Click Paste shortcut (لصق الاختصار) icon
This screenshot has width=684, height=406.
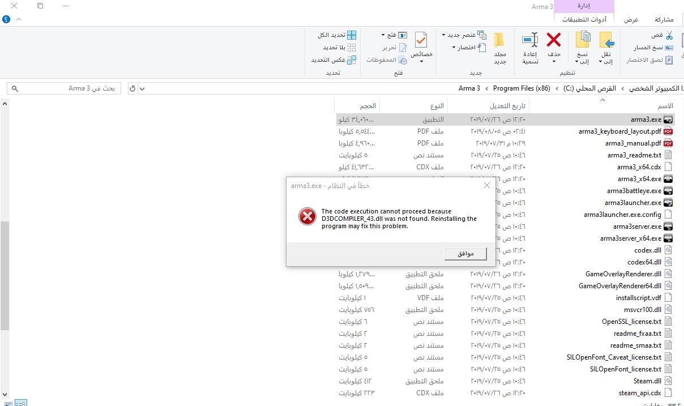pos(669,59)
